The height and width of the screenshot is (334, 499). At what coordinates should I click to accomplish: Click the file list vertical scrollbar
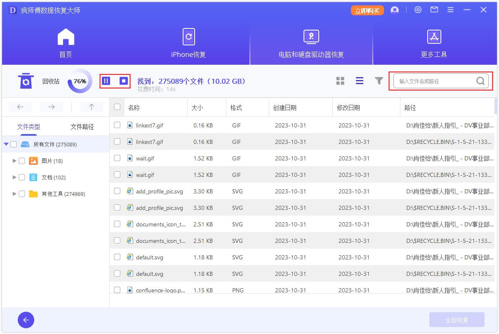click(x=496, y=106)
